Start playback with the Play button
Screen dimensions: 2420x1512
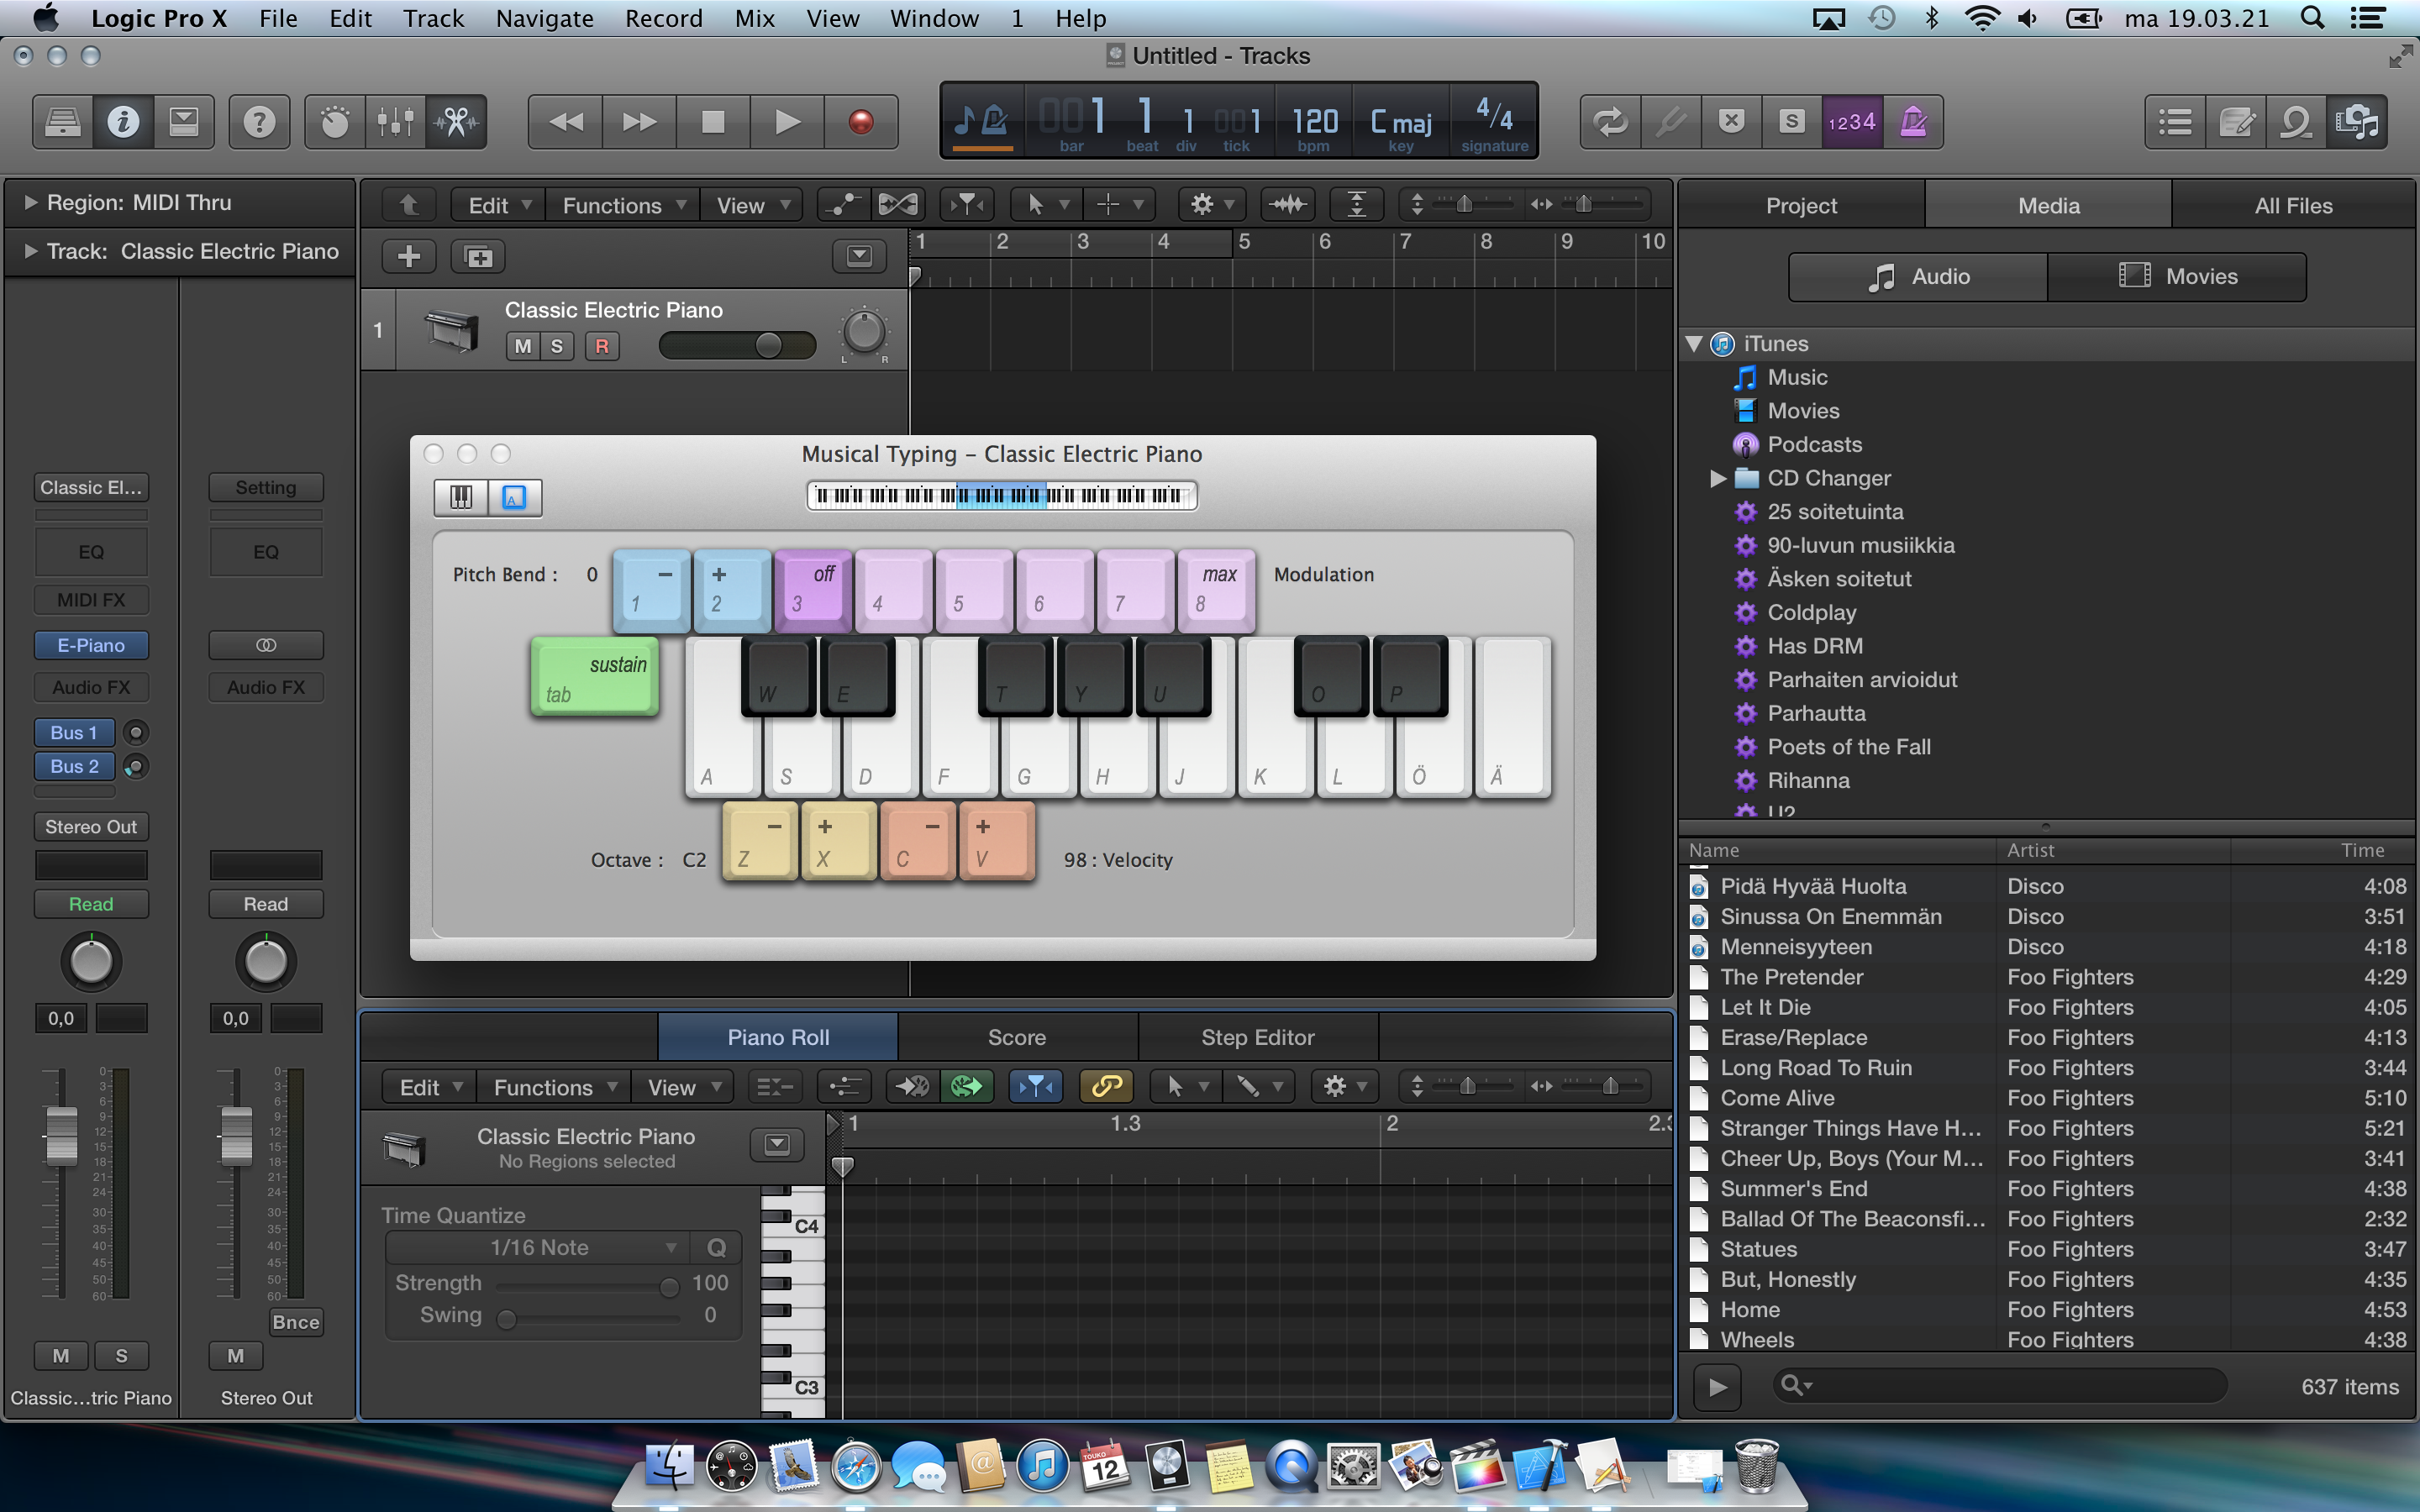pyautogui.click(x=788, y=122)
